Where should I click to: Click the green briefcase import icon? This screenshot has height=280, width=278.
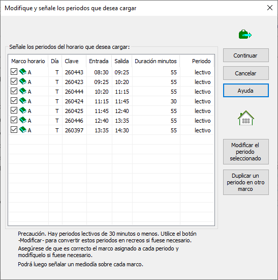pos(245,34)
